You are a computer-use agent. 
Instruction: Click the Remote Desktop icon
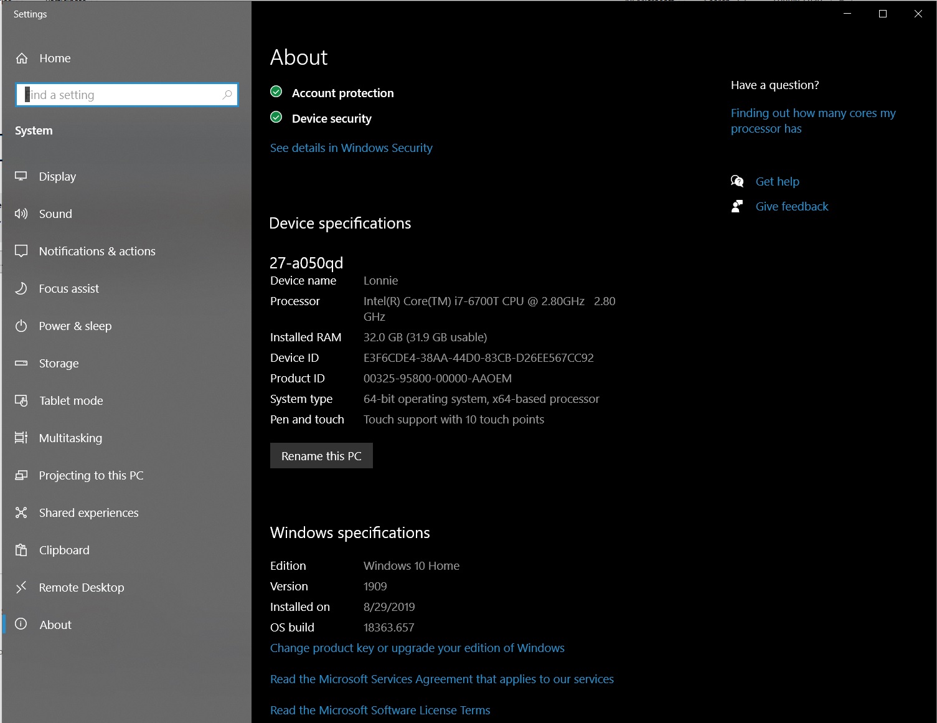(21, 587)
